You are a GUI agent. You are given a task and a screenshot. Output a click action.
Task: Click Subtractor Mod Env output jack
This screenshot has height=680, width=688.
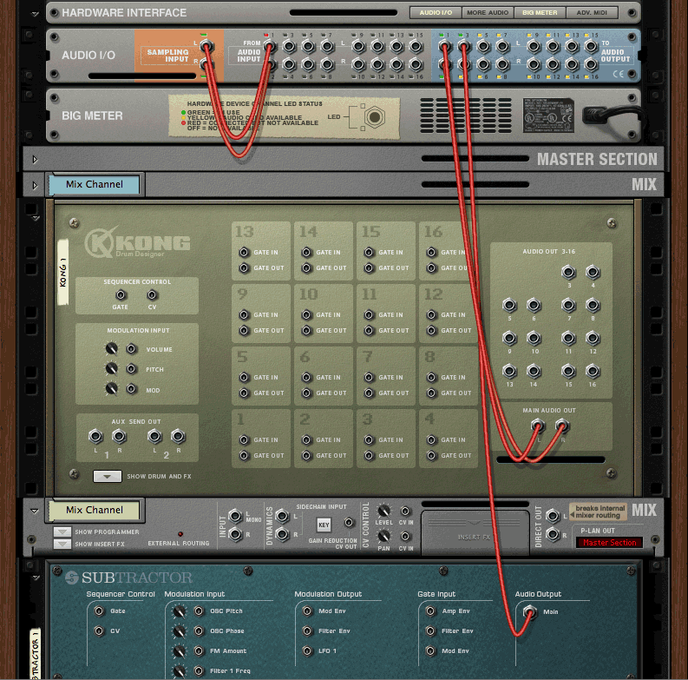307,611
